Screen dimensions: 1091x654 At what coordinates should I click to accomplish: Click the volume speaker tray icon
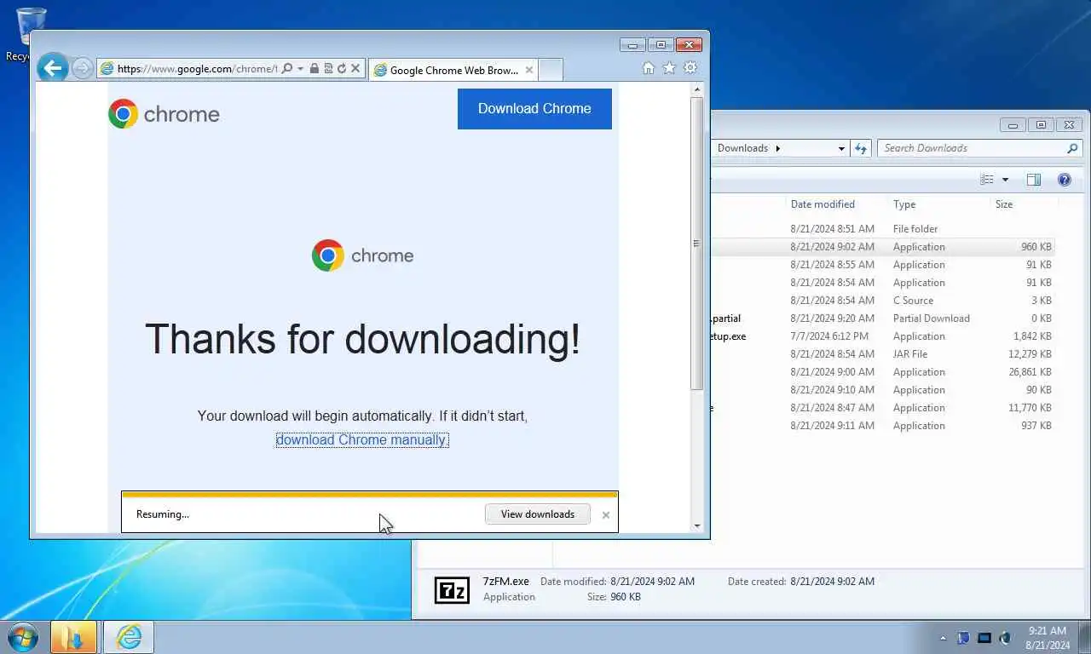[1005, 638]
